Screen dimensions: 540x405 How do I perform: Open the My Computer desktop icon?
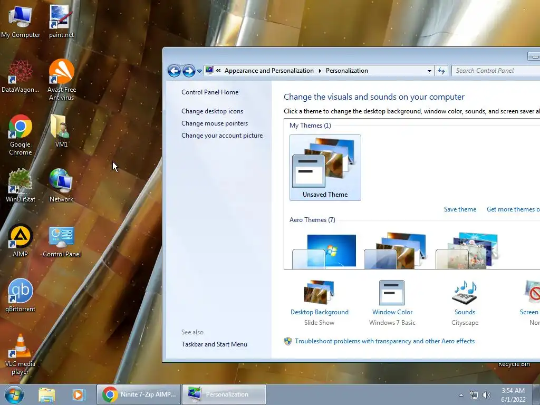coord(21,22)
